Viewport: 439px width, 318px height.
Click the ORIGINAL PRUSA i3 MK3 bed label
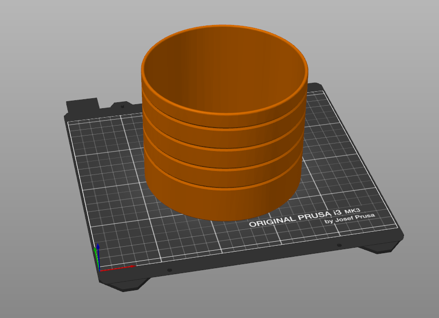coord(305,216)
